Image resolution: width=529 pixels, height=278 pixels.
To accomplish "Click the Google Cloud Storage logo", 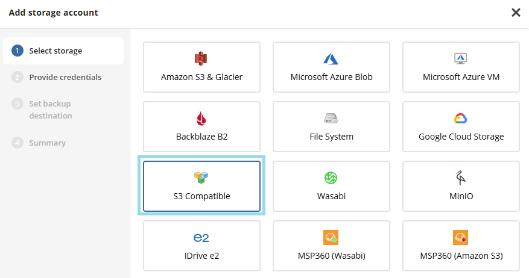I will [461, 118].
